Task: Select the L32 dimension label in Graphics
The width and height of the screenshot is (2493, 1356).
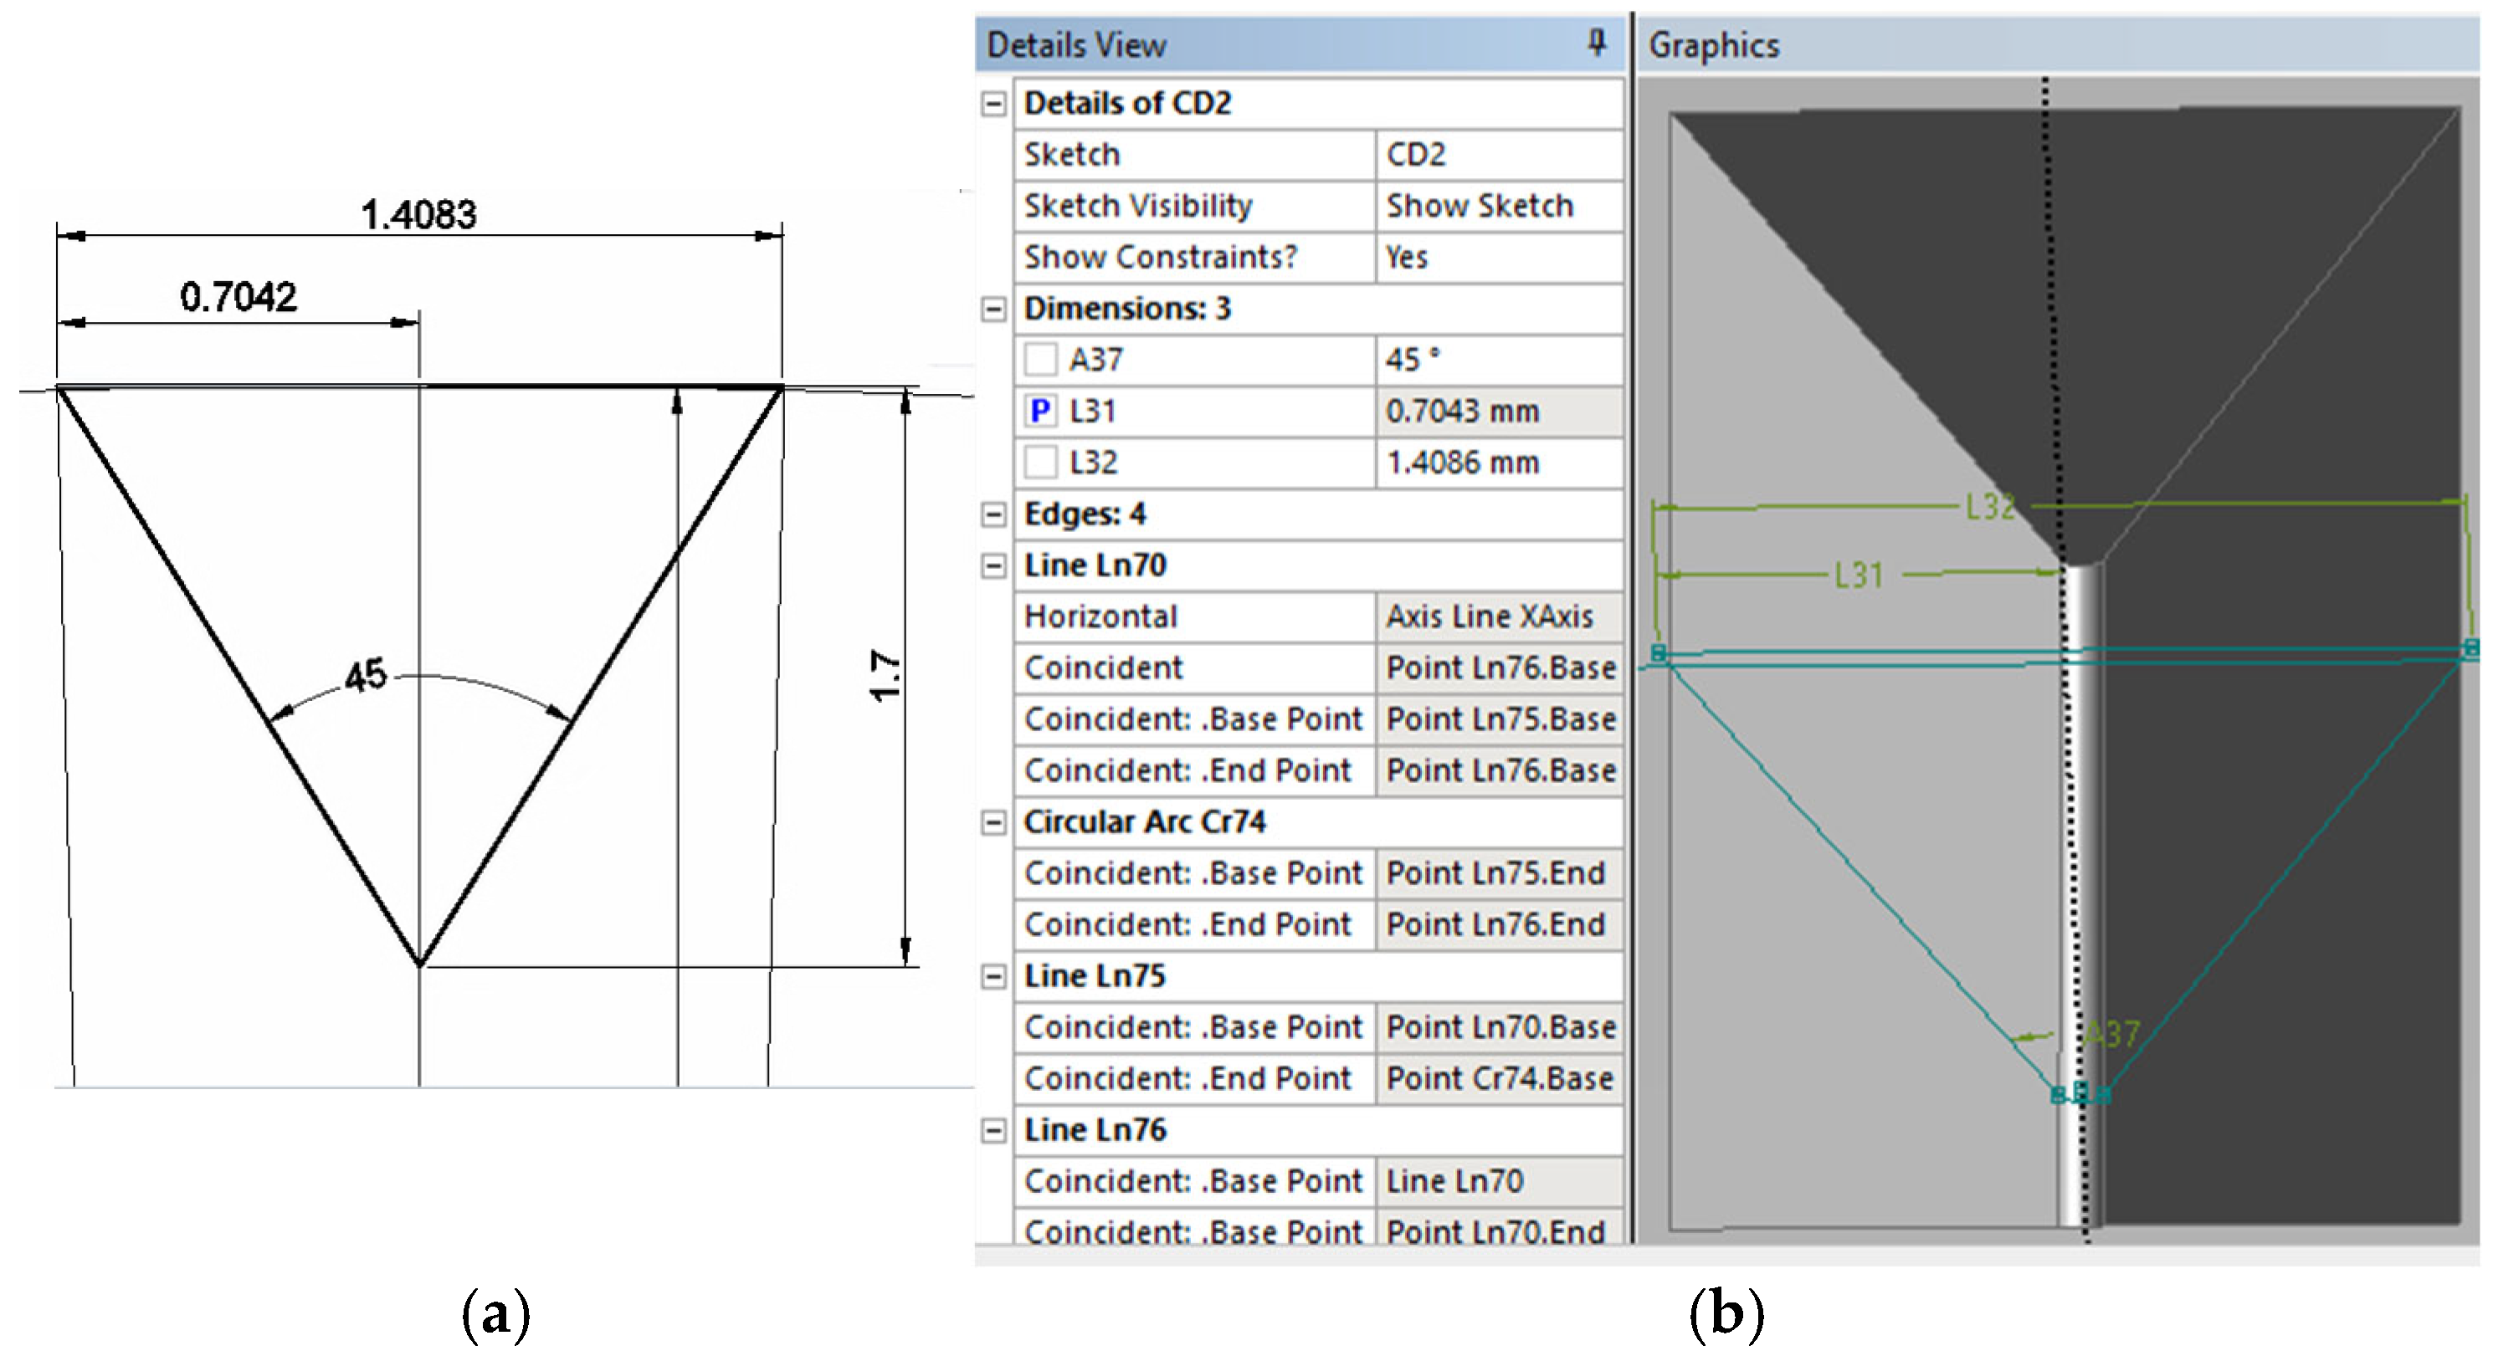Action: pyautogui.click(x=1990, y=506)
